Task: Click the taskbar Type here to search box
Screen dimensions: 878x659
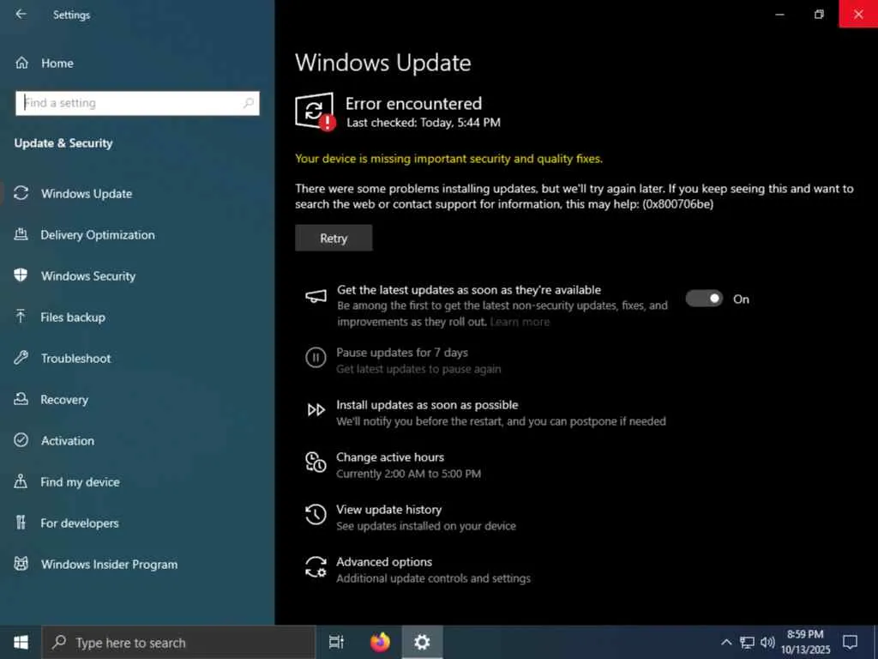Action: pyautogui.click(x=179, y=643)
